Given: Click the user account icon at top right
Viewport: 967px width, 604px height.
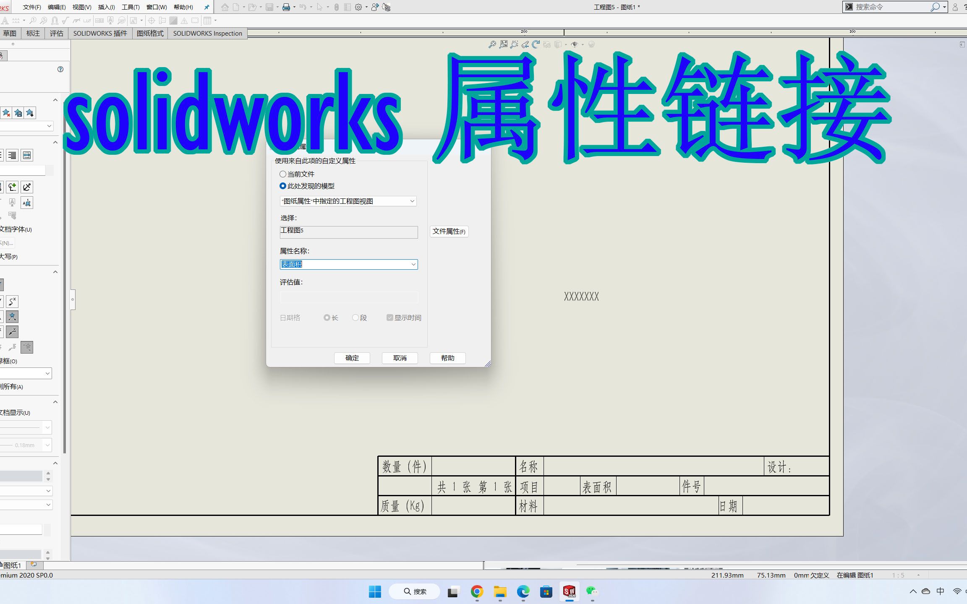Looking at the screenshot, I should [x=955, y=7].
